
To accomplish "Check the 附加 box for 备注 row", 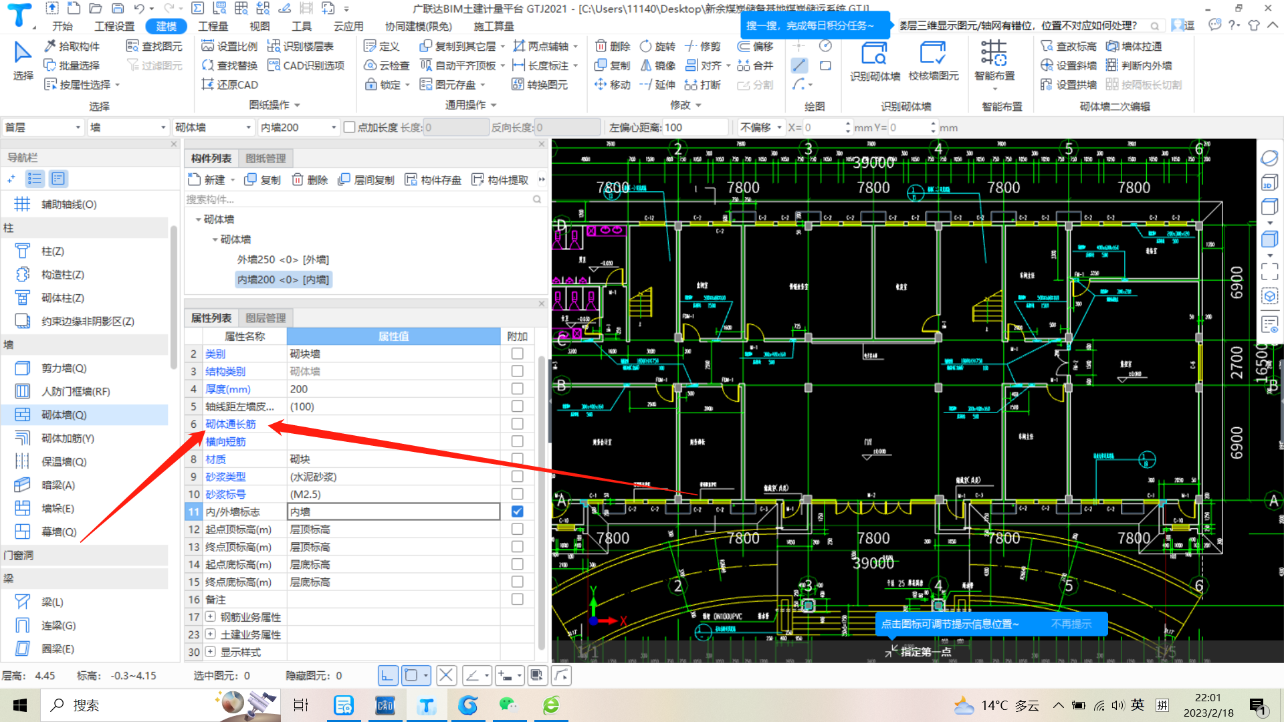I will coord(517,600).
